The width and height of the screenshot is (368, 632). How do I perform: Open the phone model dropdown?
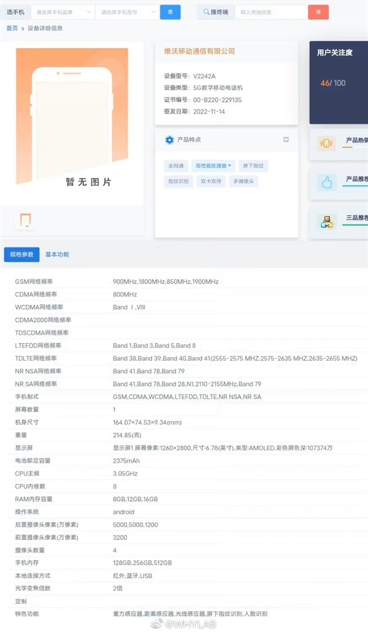pos(127,12)
